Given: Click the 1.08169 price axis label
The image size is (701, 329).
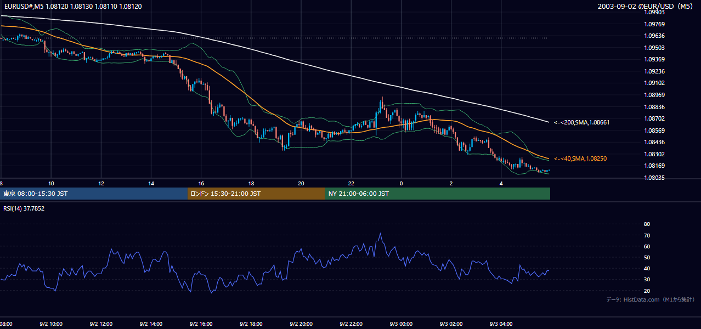Looking at the screenshot, I should (x=654, y=166).
